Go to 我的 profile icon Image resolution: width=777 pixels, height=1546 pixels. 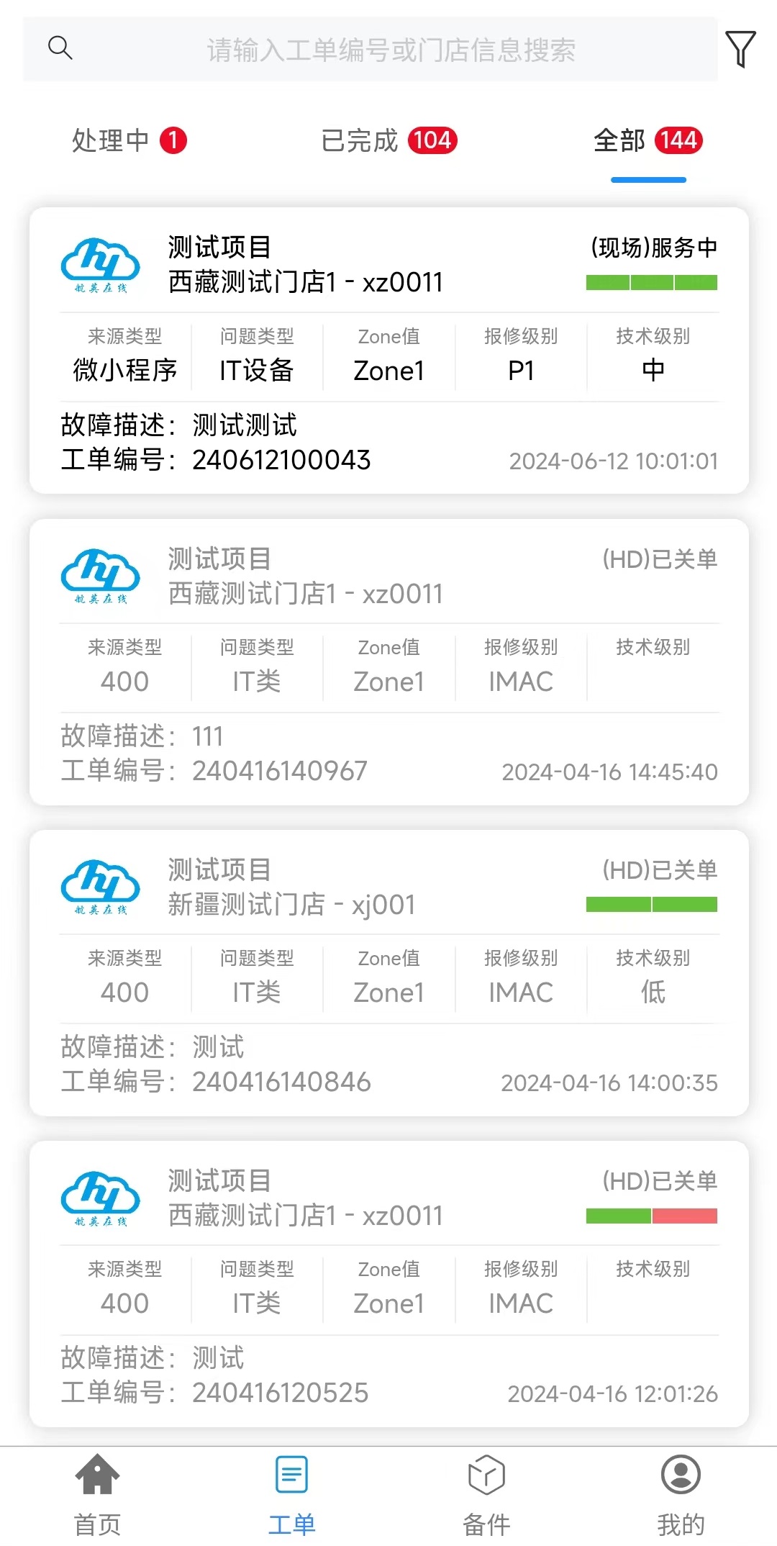point(681,1475)
